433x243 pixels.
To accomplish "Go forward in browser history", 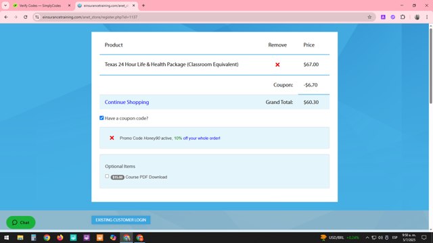I will pyautogui.click(x=16, y=17).
